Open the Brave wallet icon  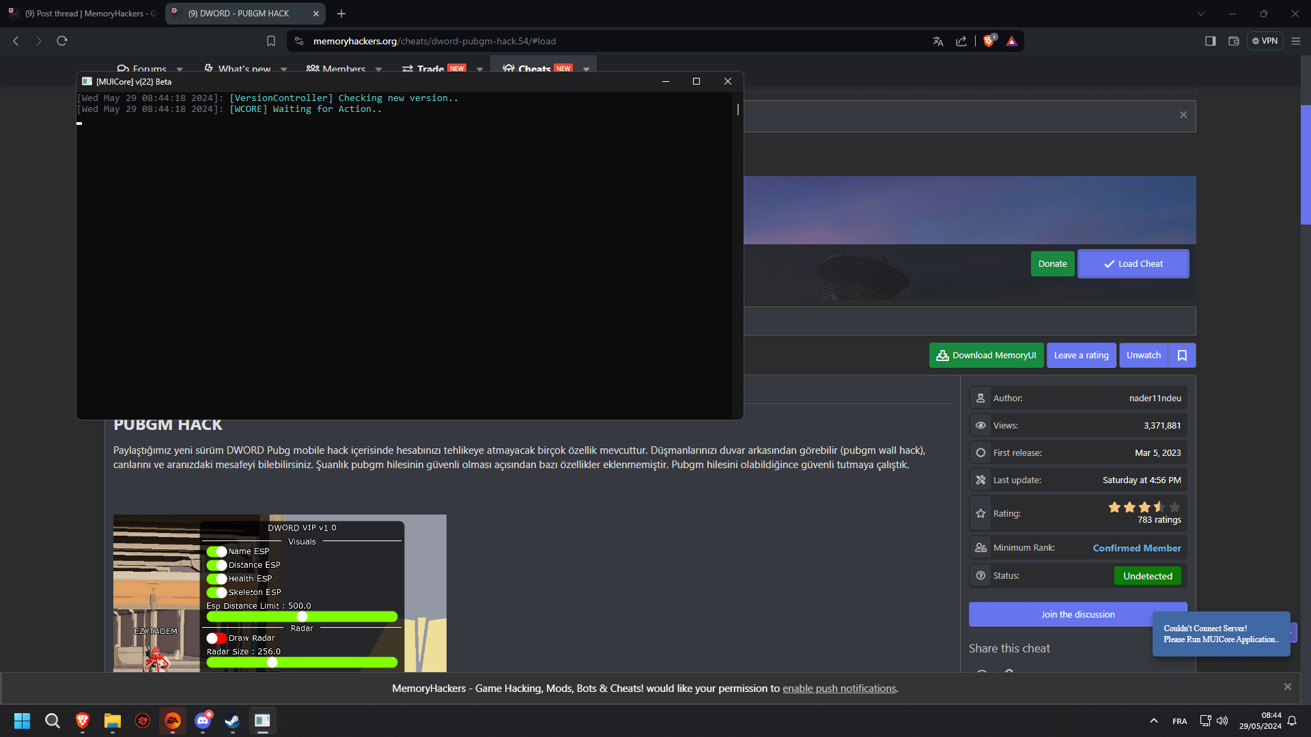point(1234,41)
